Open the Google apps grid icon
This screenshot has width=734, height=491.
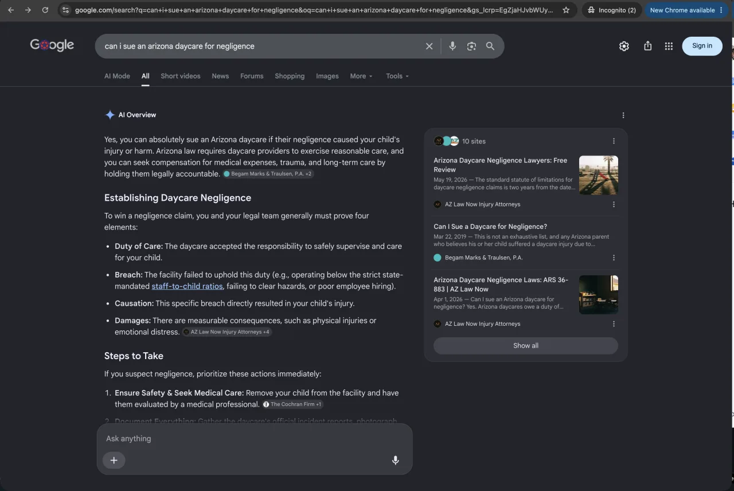click(x=669, y=46)
